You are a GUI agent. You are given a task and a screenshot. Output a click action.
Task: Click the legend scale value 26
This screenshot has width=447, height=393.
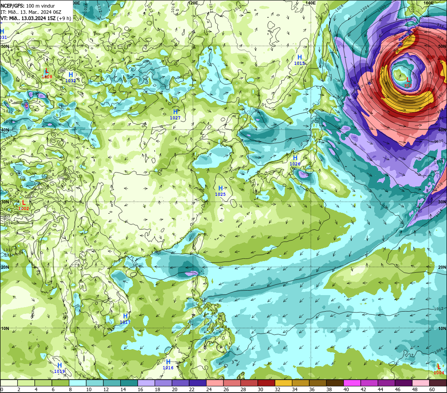pyautogui.click(x=226, y=389)
